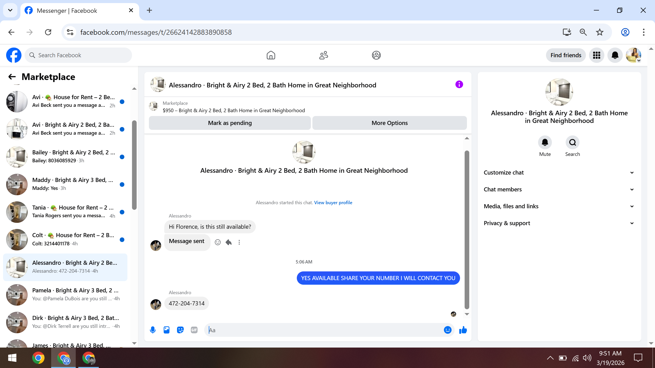The height and width of the screenshot is (368, 655).
Task: Open the sticker picker icon
Action: pos(180,330)
